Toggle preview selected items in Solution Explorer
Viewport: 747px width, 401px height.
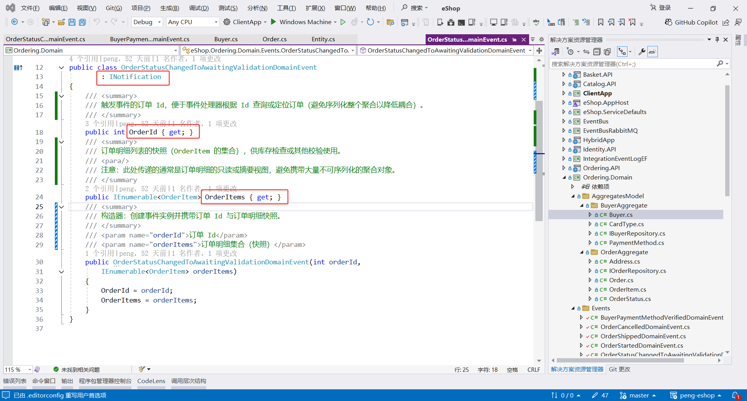point(652,51)
